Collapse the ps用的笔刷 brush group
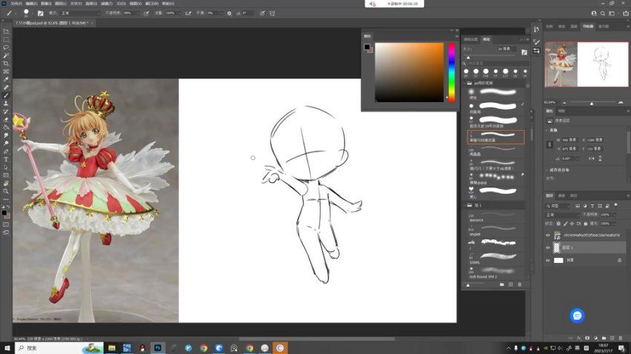Screen dimensions: 631x354 (x=465, y=83)
